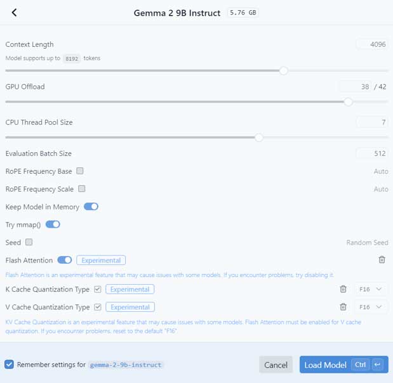The width and height of the screenshot is (393, 383).
Task: Click the Evaluation Batch Size input field
Action: click(x=371, y=153)
